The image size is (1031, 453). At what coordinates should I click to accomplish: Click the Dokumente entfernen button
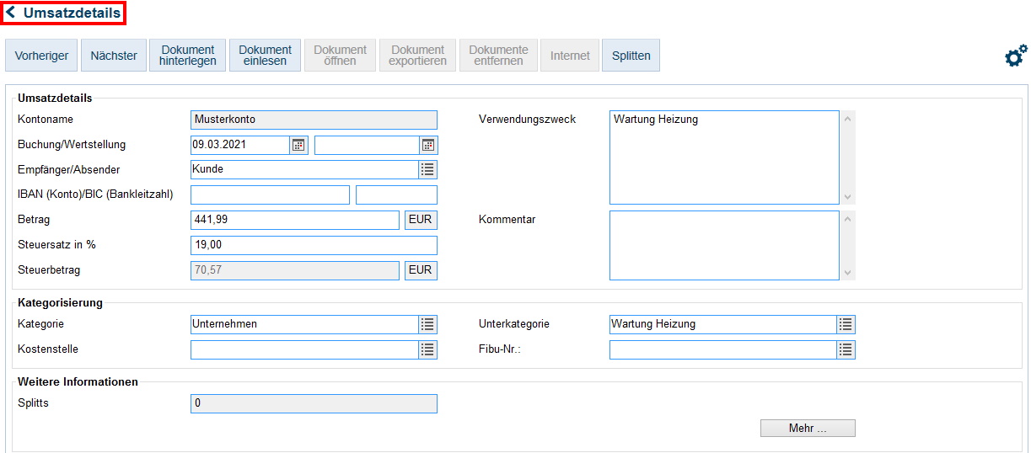click(x=498, y=56)
